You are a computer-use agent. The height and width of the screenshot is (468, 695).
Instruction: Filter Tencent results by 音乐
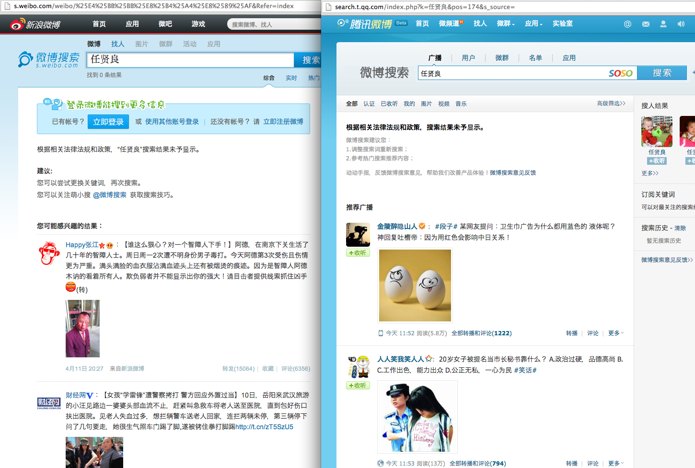point(461,104)
